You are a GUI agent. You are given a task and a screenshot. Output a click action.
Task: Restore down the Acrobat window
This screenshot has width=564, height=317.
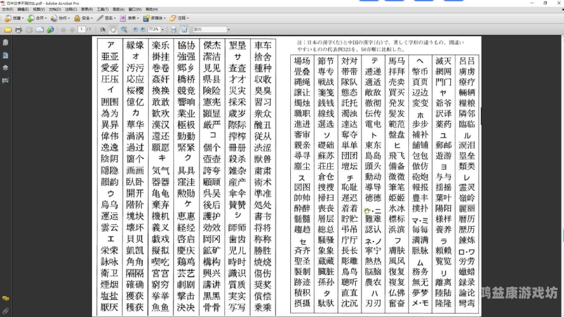[546, 3]
